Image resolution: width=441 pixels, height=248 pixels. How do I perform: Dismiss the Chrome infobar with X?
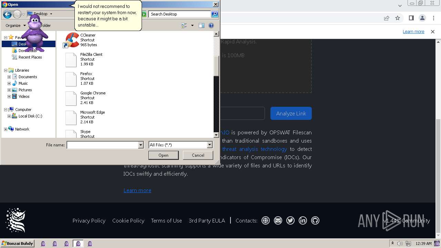pos(433,31)
